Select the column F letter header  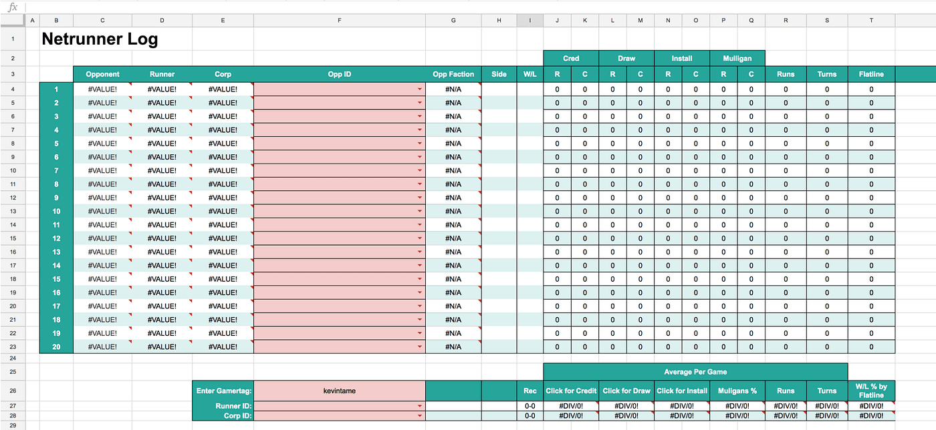click(339, 21)
